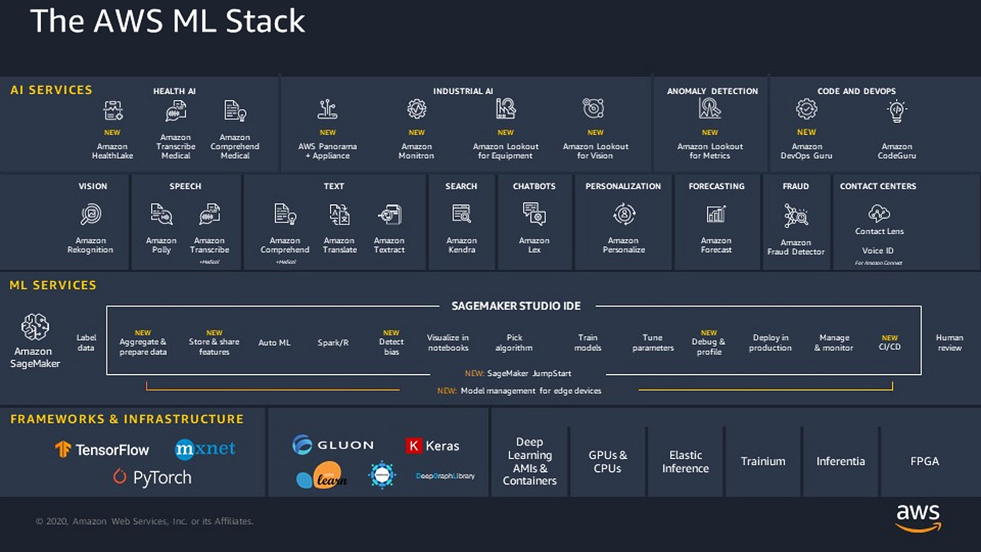The height and width of the screenshot is (552, 981).
Task: Click the Keras logo
Action: click(x=433, y=446)
